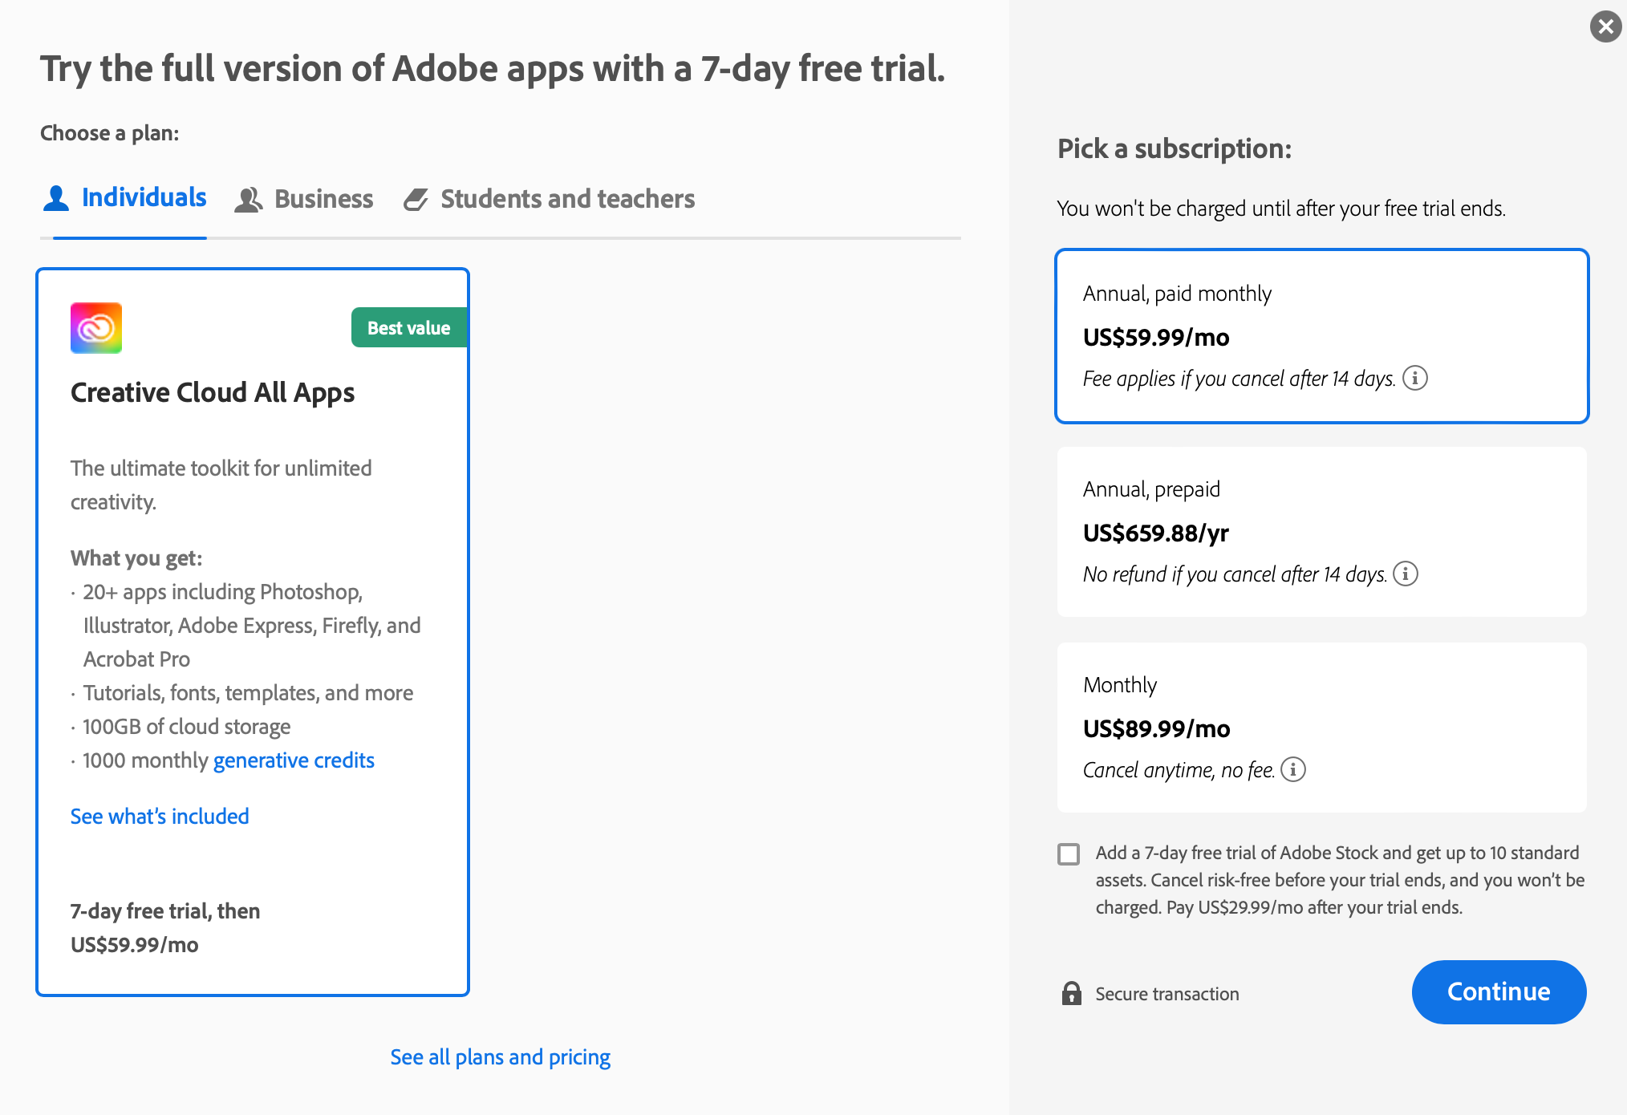Close the free trial dialog
The width and height of the screenshot is (1627, 1115).
point(1605,26)
